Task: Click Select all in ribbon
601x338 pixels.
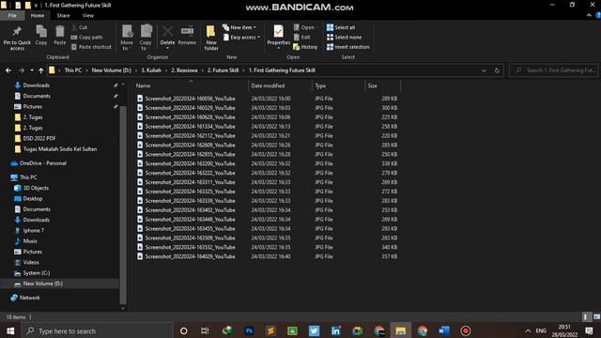Action: click(341, 27)
